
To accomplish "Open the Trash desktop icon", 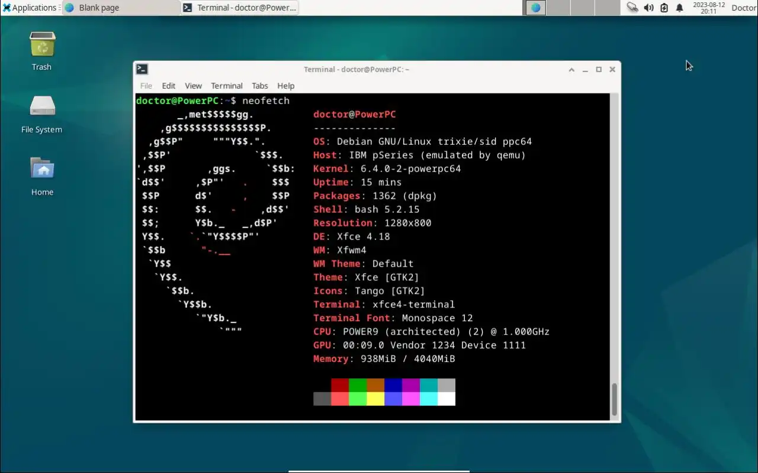I will coord(42,51).
